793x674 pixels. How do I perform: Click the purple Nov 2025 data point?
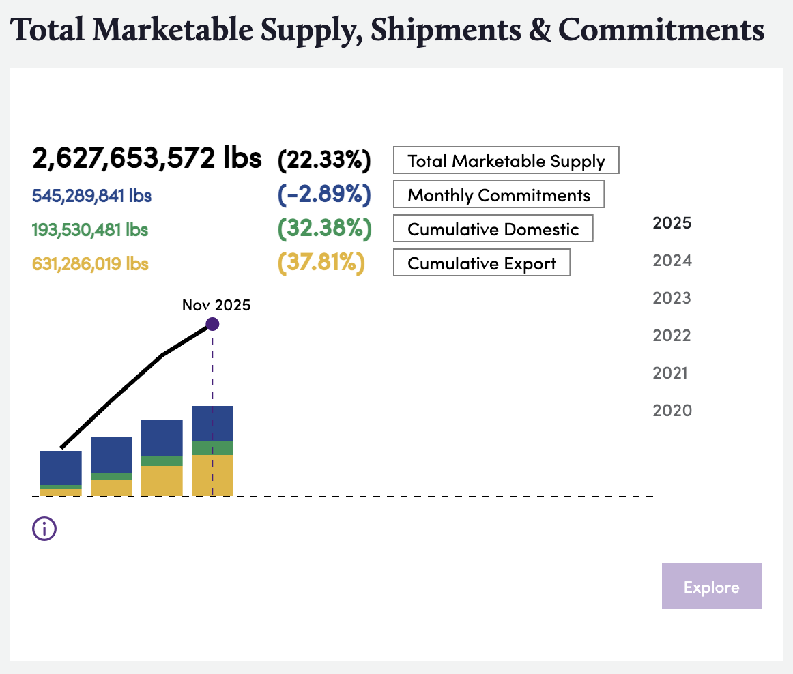click(x=212, y=323)
